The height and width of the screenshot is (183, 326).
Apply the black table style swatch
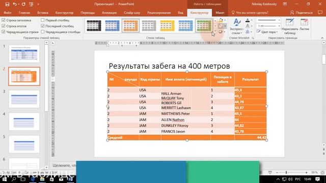(94, 26)
